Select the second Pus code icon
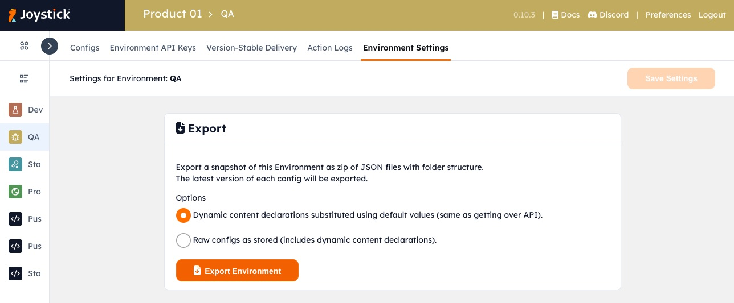 tap(15, 246)
